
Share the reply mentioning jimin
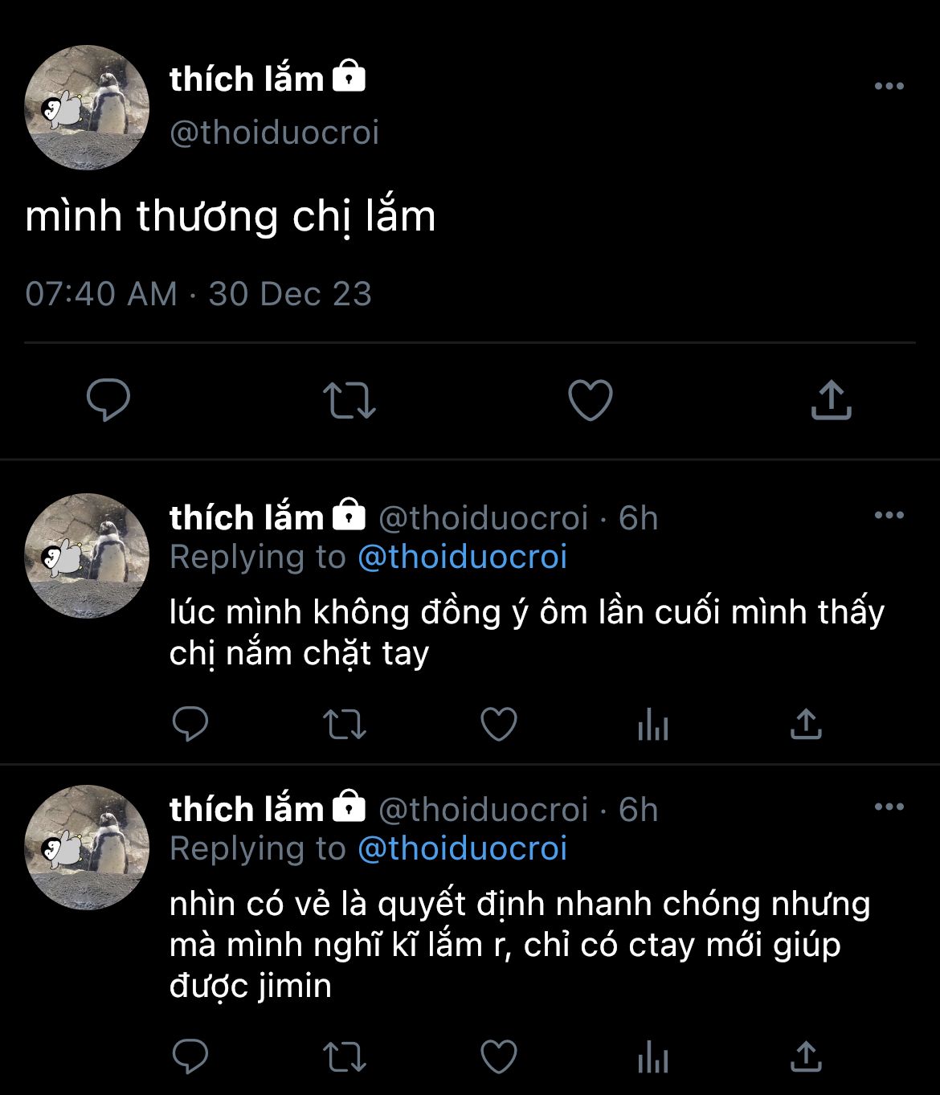pyautogui.click(x=806, y=1056)
